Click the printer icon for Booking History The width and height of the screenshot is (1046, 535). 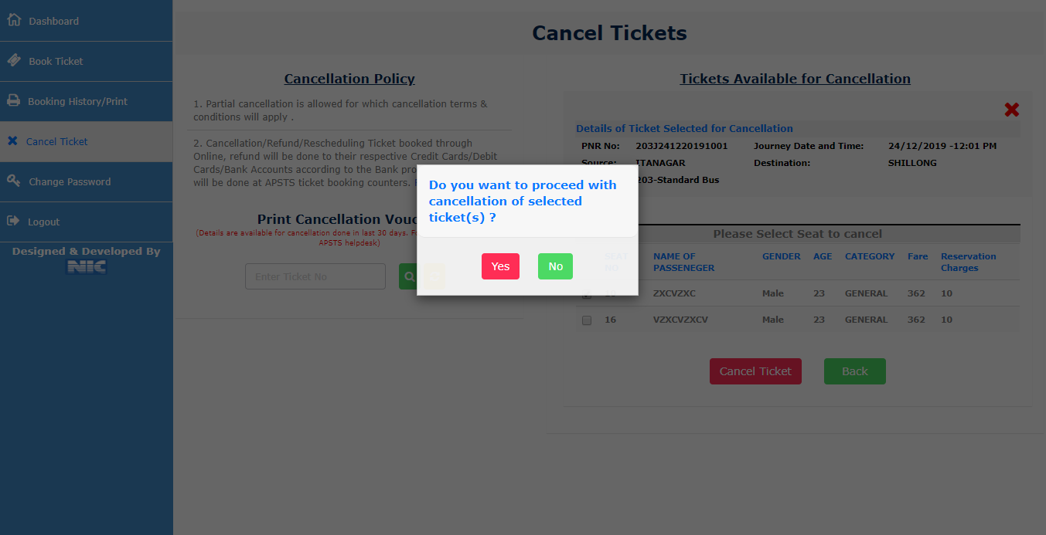13,100
